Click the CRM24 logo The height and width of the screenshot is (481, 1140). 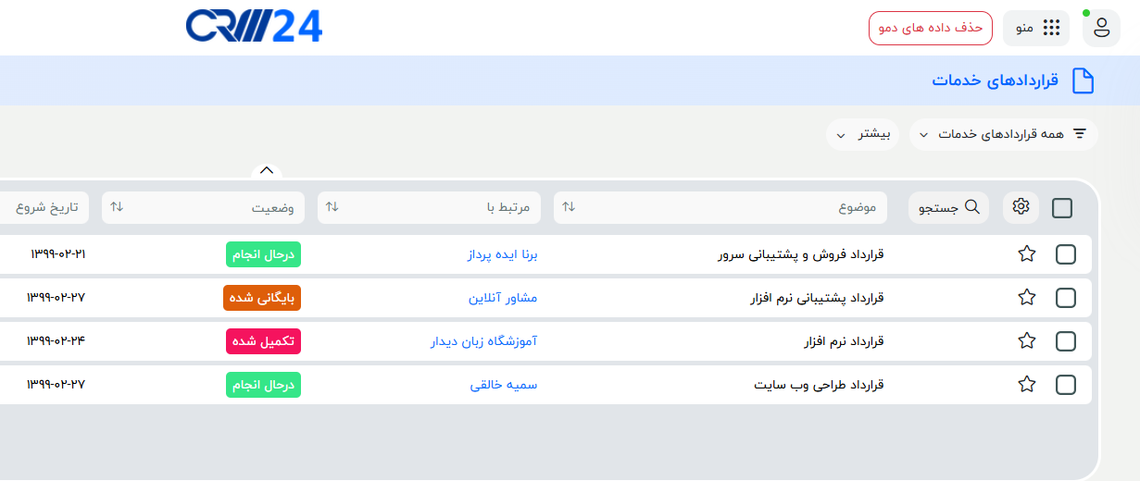[x=254, y=27]
